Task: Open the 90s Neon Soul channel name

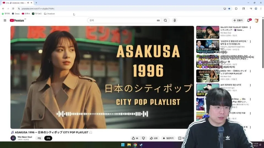Action: (x=25, y=137)
